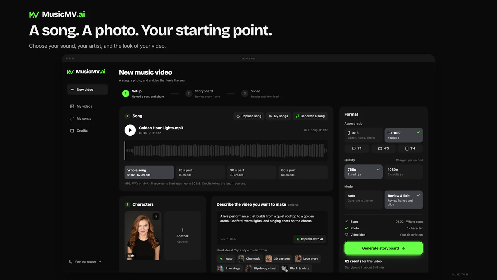Screen dimensions: 497x280
Task: Click Generate a song
Action: tap(310, 116)
